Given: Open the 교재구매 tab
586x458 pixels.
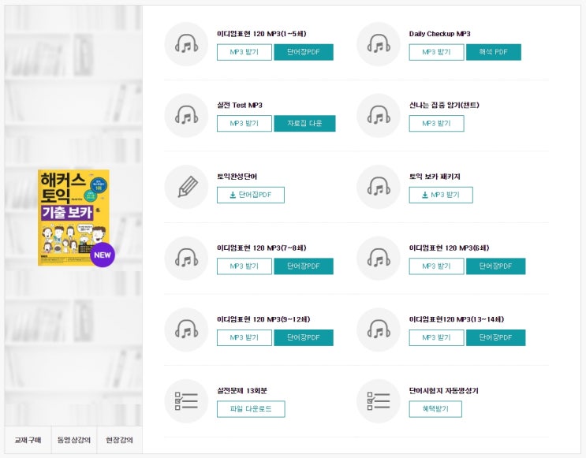Looking at the screenshot, I should coord(28,440).
